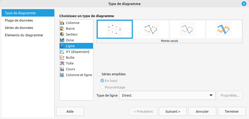Select the Bulle bubble chart icon
Viewport: 249px width, 119px height.
click(x=62, y=58)
